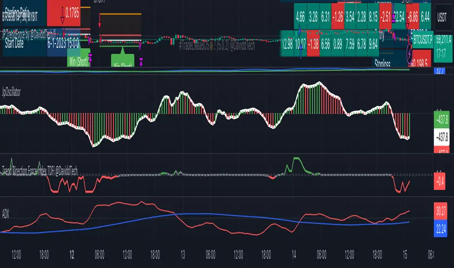Click the 4.66 green table cell
Screen dimensions: 454x268
click(300, 17)
